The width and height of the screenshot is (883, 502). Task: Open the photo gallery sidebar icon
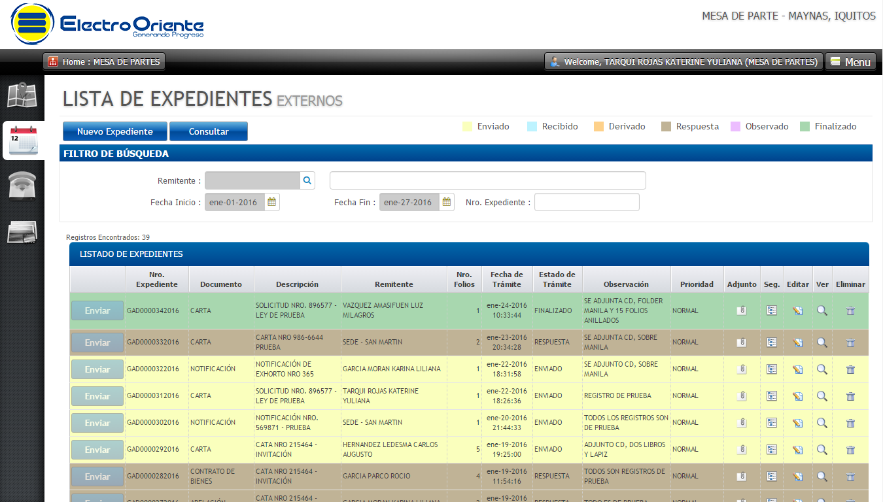(22, 233)
